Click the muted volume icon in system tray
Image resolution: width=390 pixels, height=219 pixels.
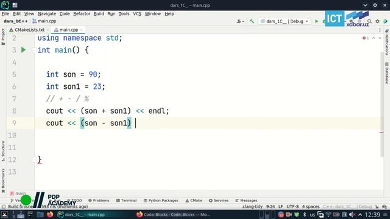(352, 215)
